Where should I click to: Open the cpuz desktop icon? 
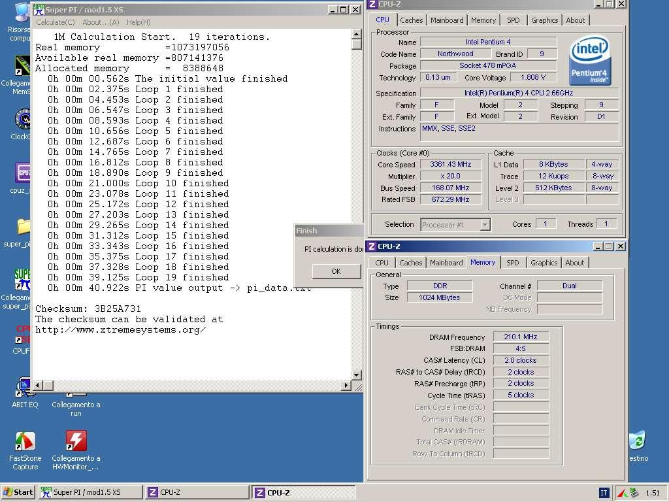23,173
